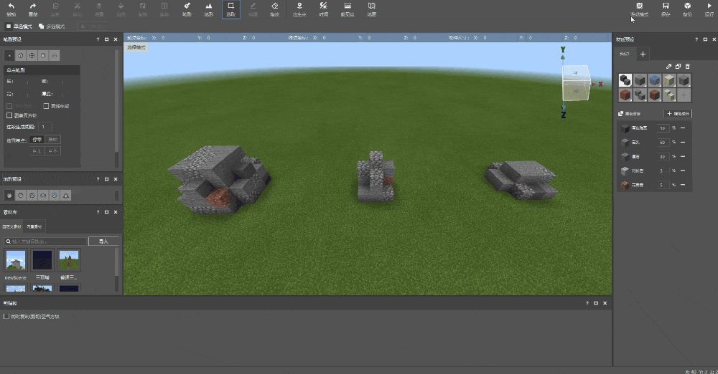Screen dimensions: 718x374
Task: Enable single-select mode (单选模式) option
Action: [9, 27]
